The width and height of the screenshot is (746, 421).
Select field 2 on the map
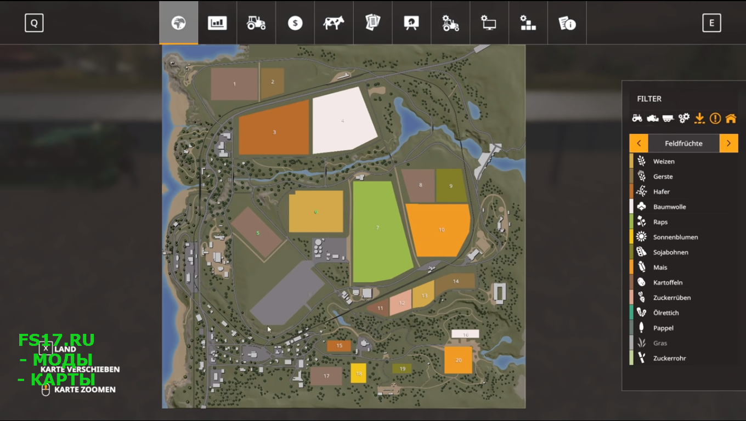tap(272, 83)
